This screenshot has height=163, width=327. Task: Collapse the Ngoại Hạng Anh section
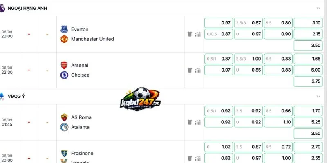click(x=318, y=8)
